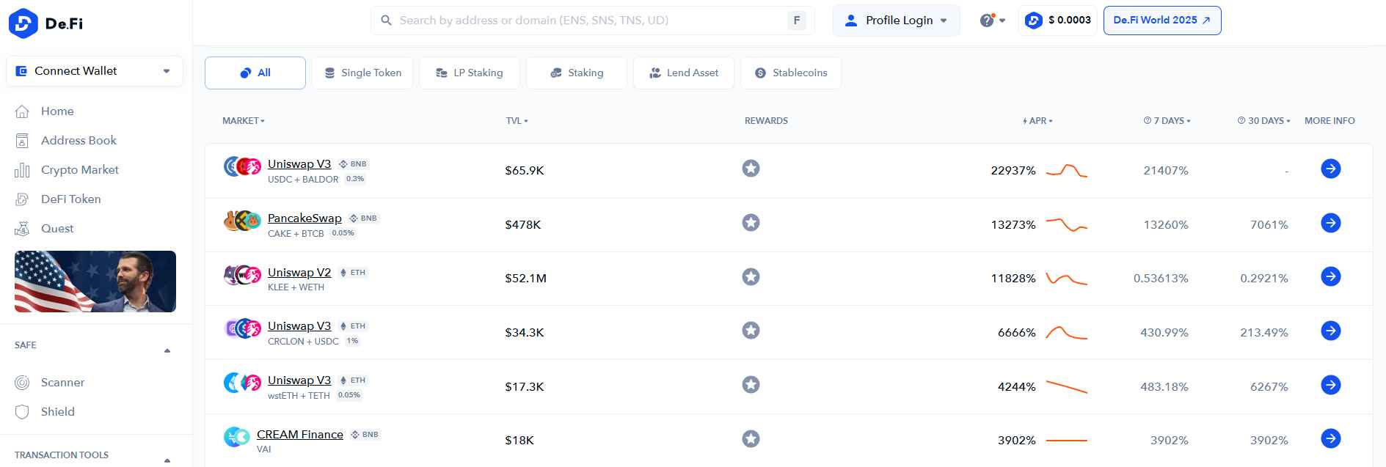
Task: Sort by MARKET column
Action: point(244,120)
